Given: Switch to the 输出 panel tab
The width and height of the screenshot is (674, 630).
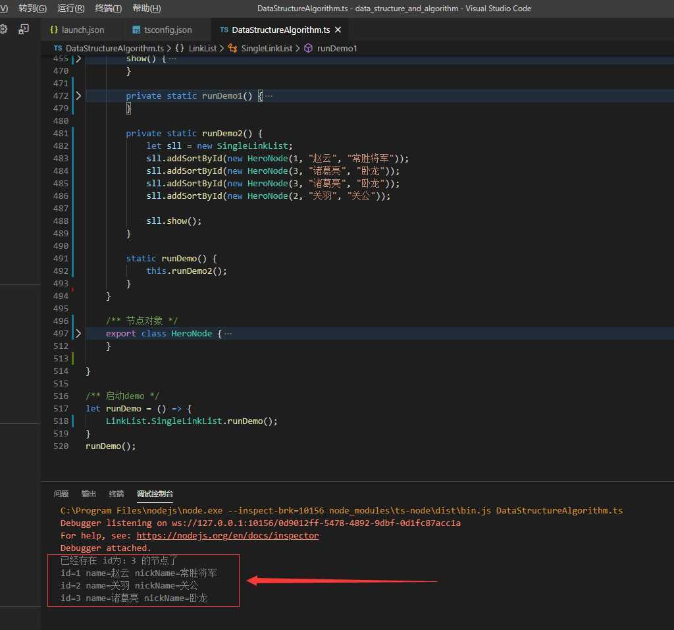Looking at the screenshot, I should tap(89, 494).
